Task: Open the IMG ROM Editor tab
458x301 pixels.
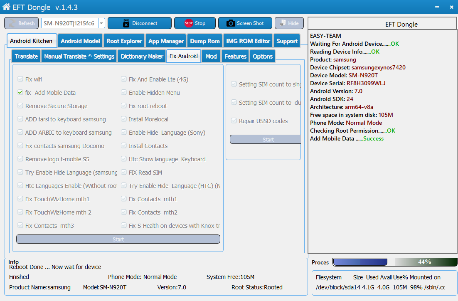Action: tap(248, 41)
